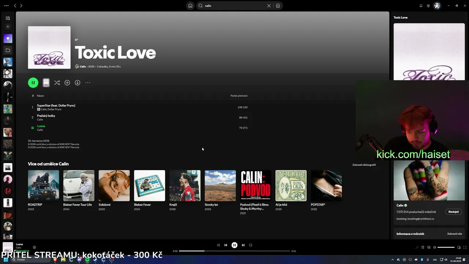469x264 pixels.
Task: Click the Toxic Love title in right panel
Action: point(400,18)
